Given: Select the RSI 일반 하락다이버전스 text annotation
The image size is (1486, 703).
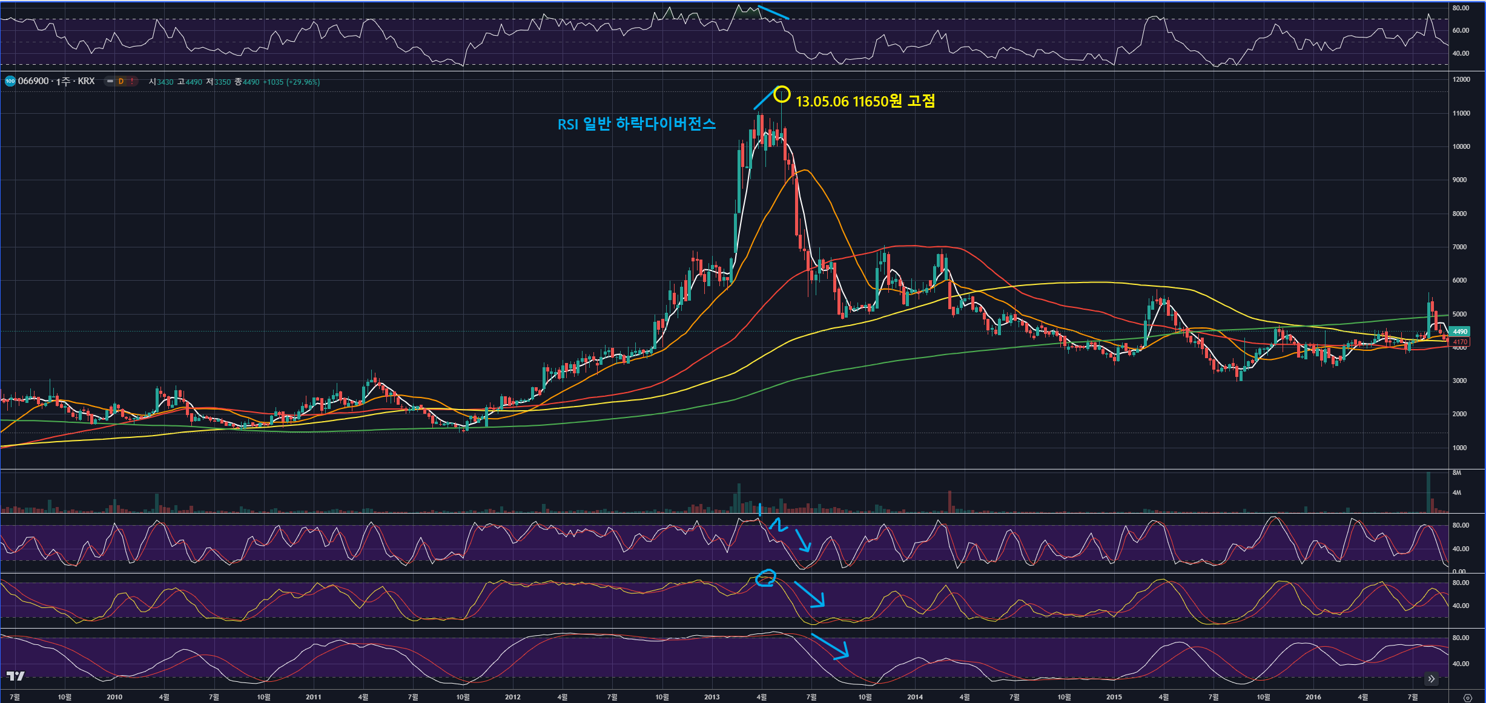Looking at the screenshot, I should 636,124.
